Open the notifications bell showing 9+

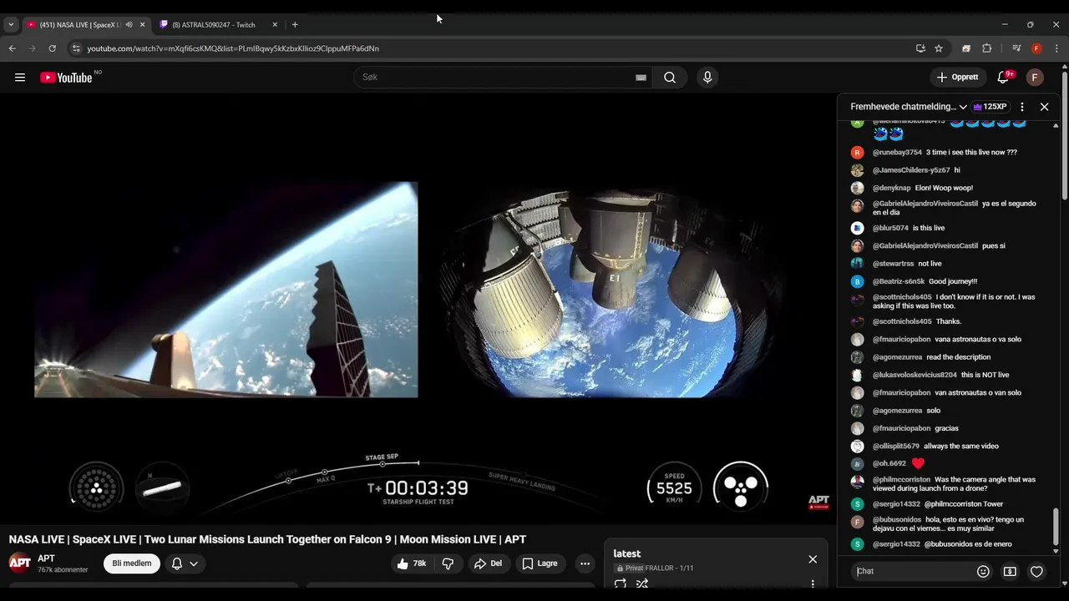[x=1004, y=78]
